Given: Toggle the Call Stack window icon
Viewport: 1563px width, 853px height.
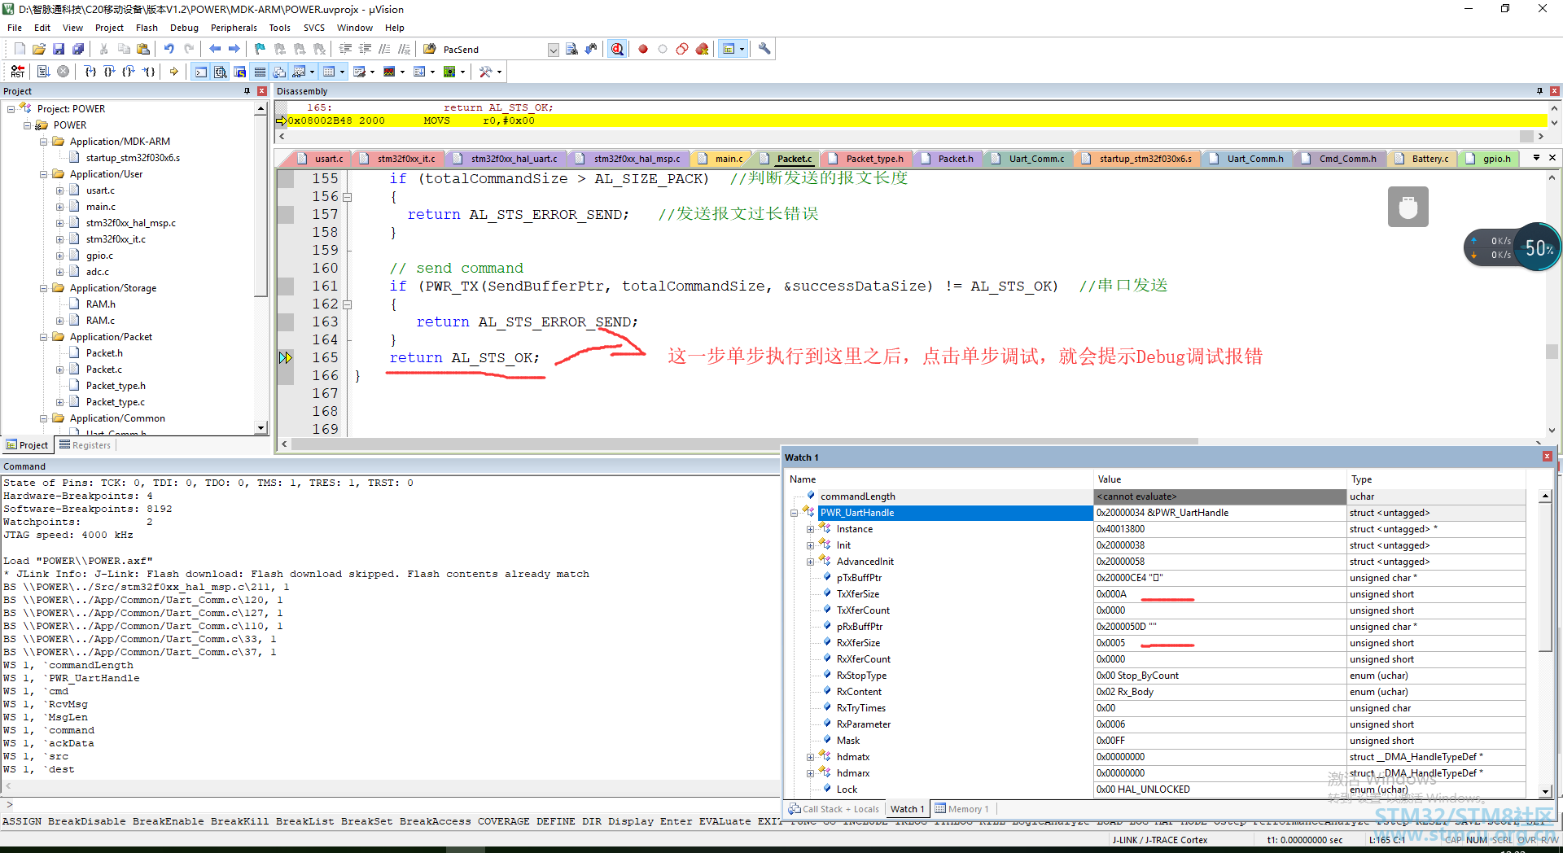Looking at the screenshot, I should tap(279, 72).
